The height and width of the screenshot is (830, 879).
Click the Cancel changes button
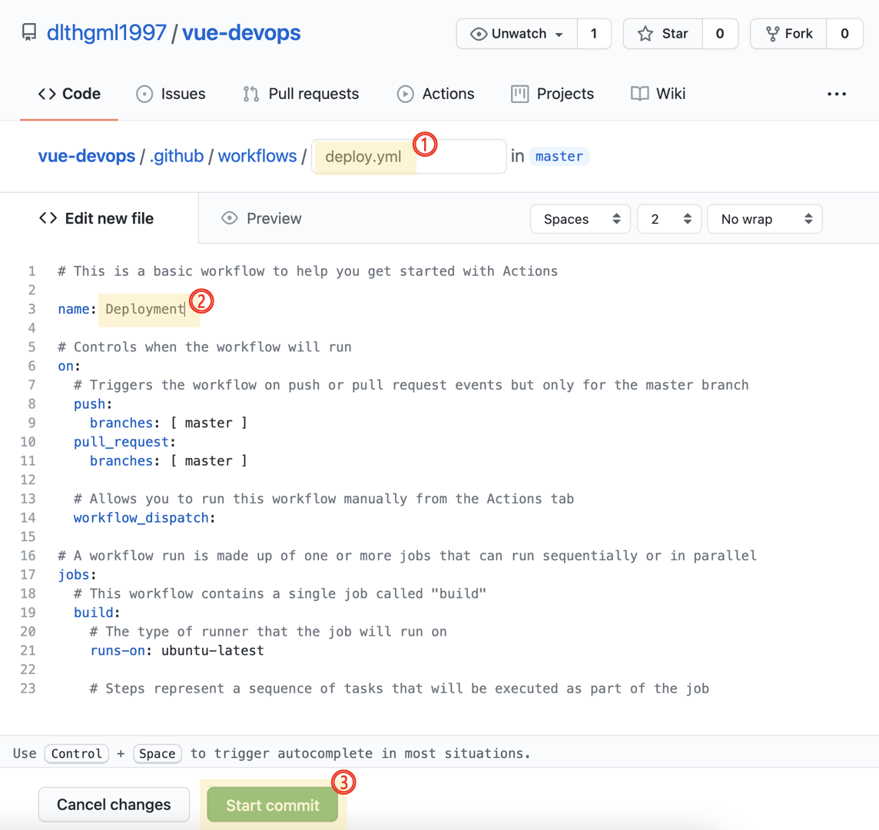114,804
